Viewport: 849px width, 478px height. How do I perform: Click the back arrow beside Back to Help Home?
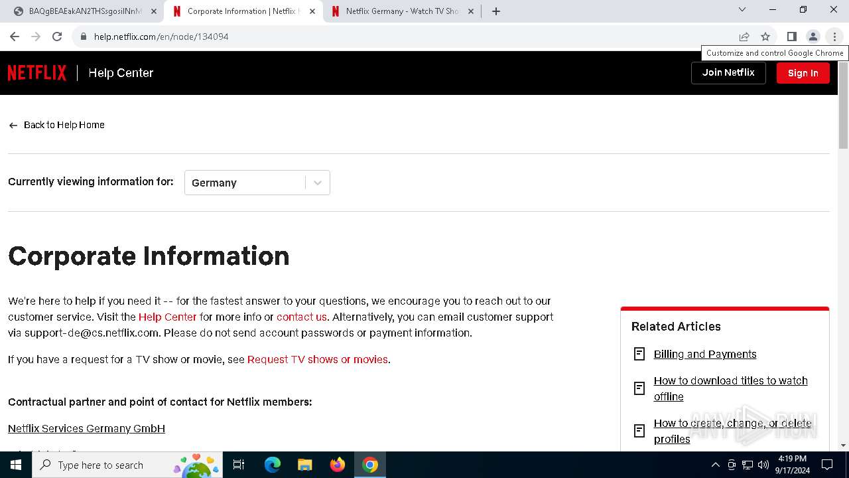13,125
